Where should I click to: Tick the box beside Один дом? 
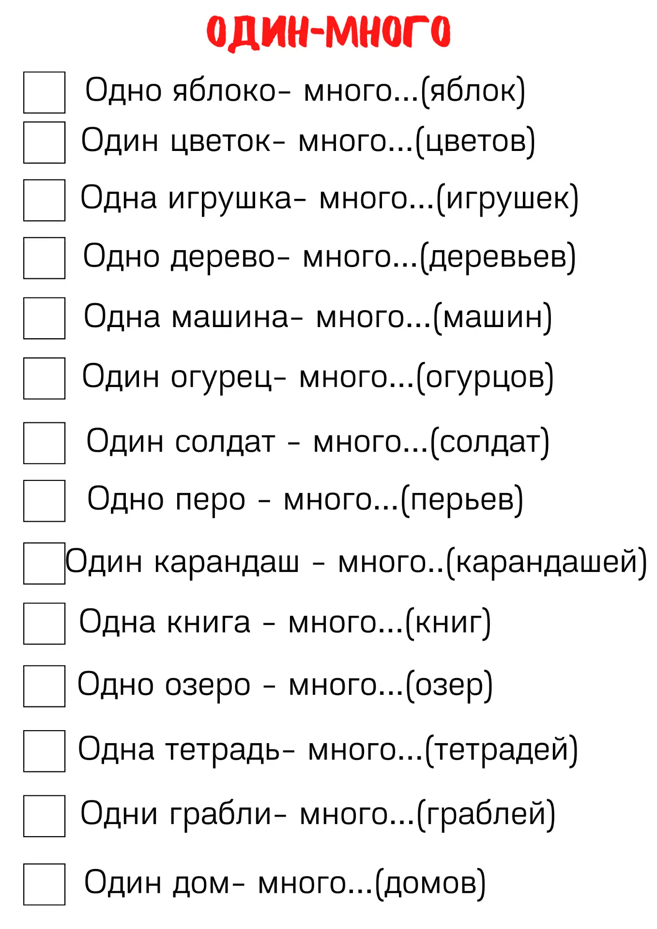pos(44,884)
